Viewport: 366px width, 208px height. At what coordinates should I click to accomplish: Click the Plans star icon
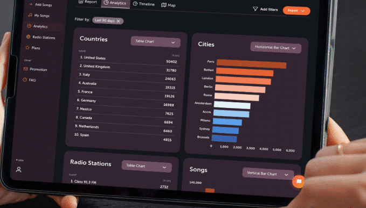27,47
